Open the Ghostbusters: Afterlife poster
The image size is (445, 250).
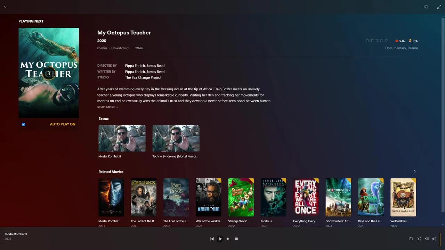(x=338, y=197)
